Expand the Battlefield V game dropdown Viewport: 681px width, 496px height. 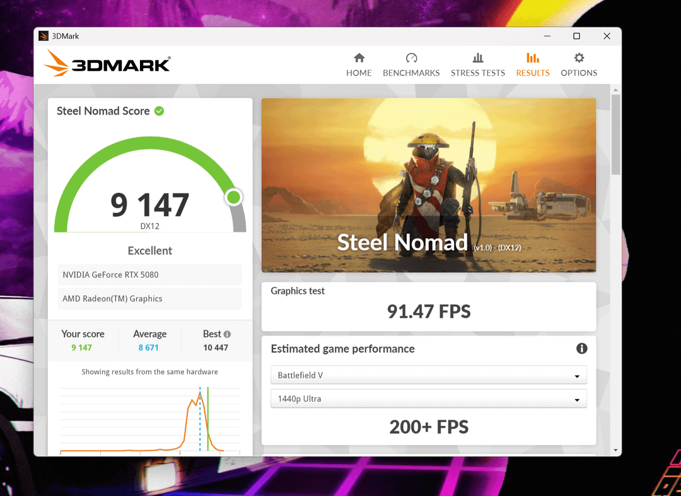[429, 375]
